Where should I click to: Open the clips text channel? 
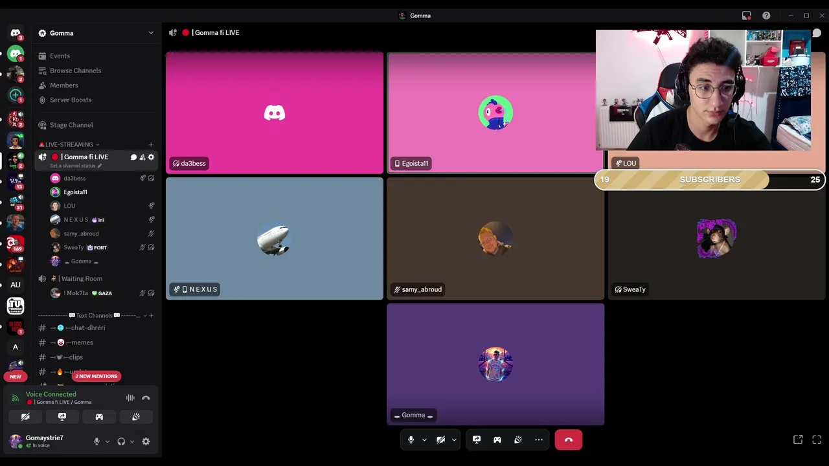97,357
